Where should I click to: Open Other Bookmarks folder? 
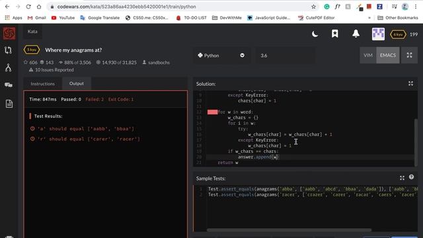[398, 18]
